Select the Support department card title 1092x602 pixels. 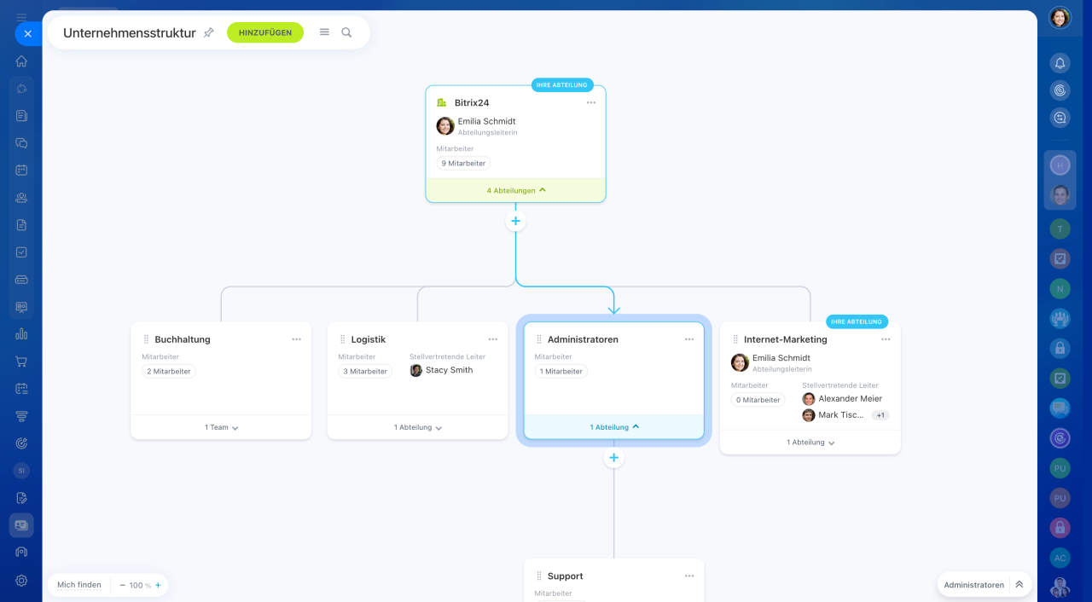click(565, 576)
